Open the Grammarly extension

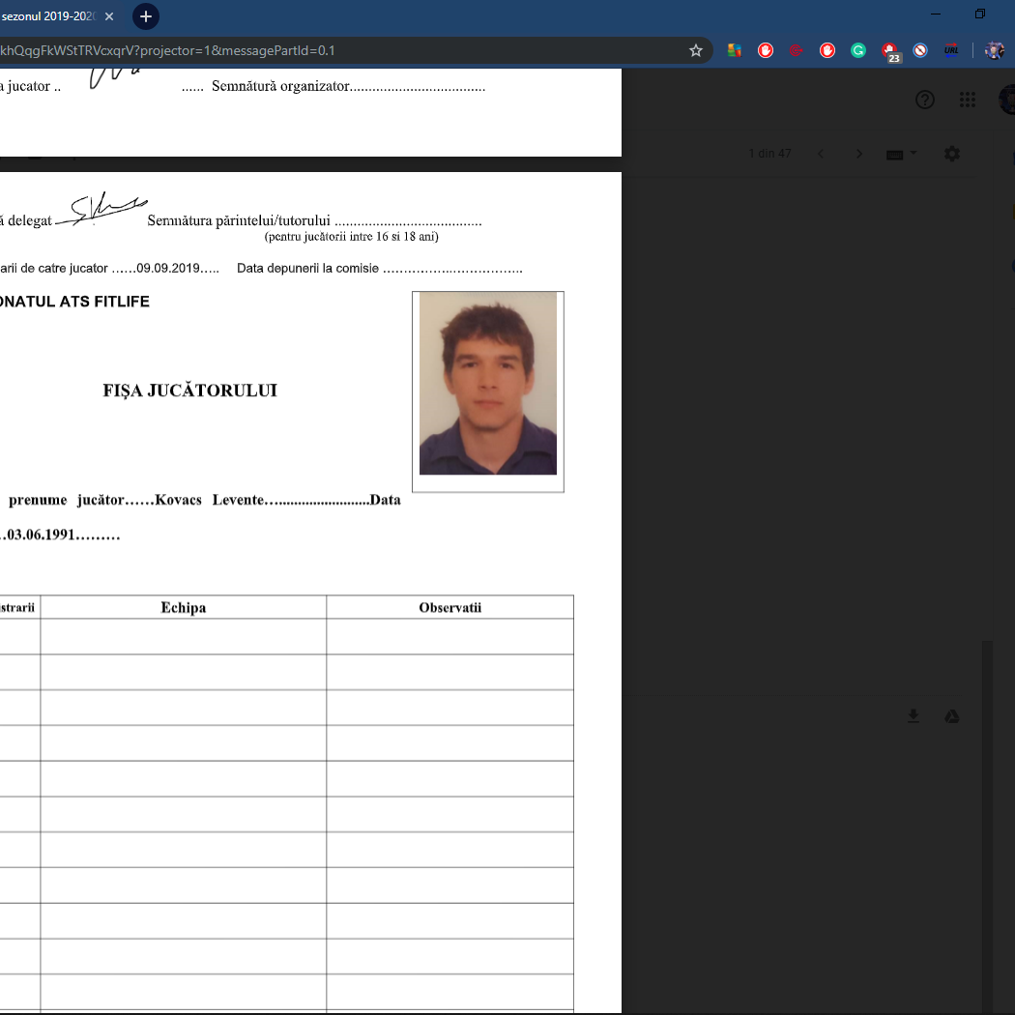pos(857,50)
